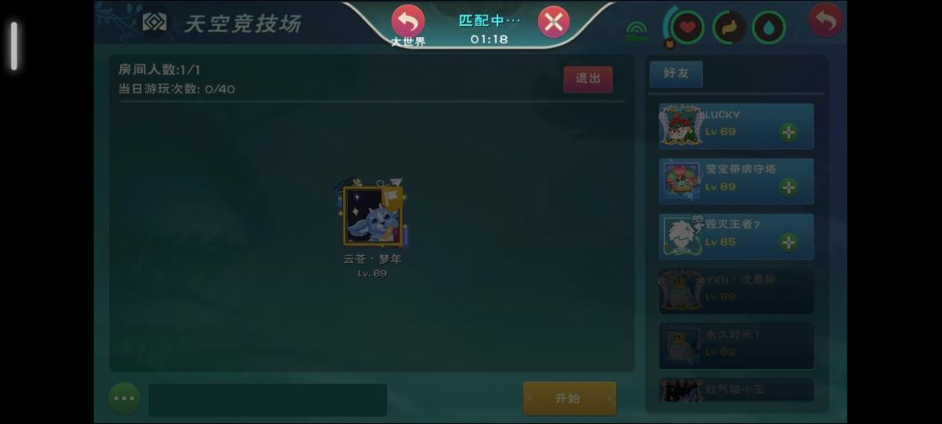Click the 开始 start button
This screenshot has height=424, width=942.
(x=569, y=398)
